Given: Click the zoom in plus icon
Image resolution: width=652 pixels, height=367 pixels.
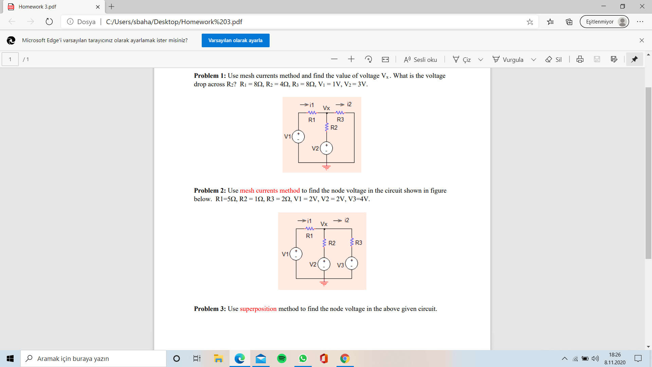Looking at the screenshot, I should tap(351, 59).
